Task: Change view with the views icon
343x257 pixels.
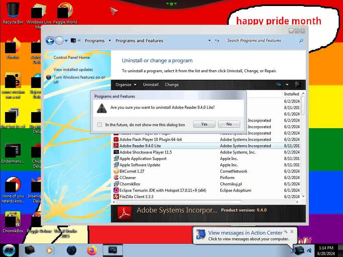Action: 279,85
